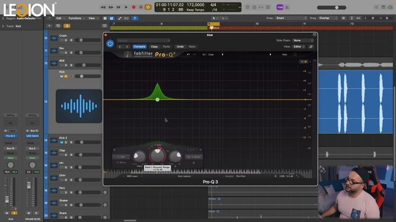Viewport: 396px width, 222px height.
Task: Open the LCD display mode chevron
Action: point(239,7)
